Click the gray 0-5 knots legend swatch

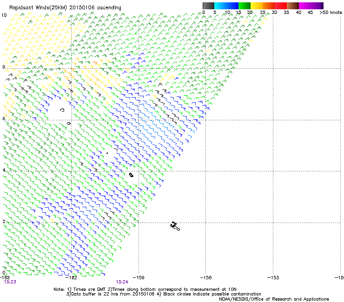[208, 6]
